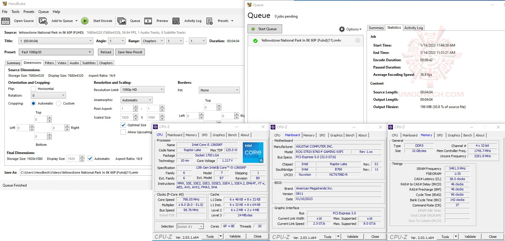Open the Graphics tab in Memory CPU-Z window
The image size is (505, 241).
454,135
